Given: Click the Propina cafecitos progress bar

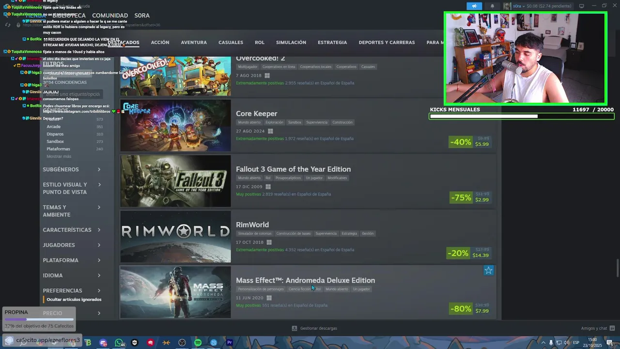Looking at the screenshot, I should point(39,319).
